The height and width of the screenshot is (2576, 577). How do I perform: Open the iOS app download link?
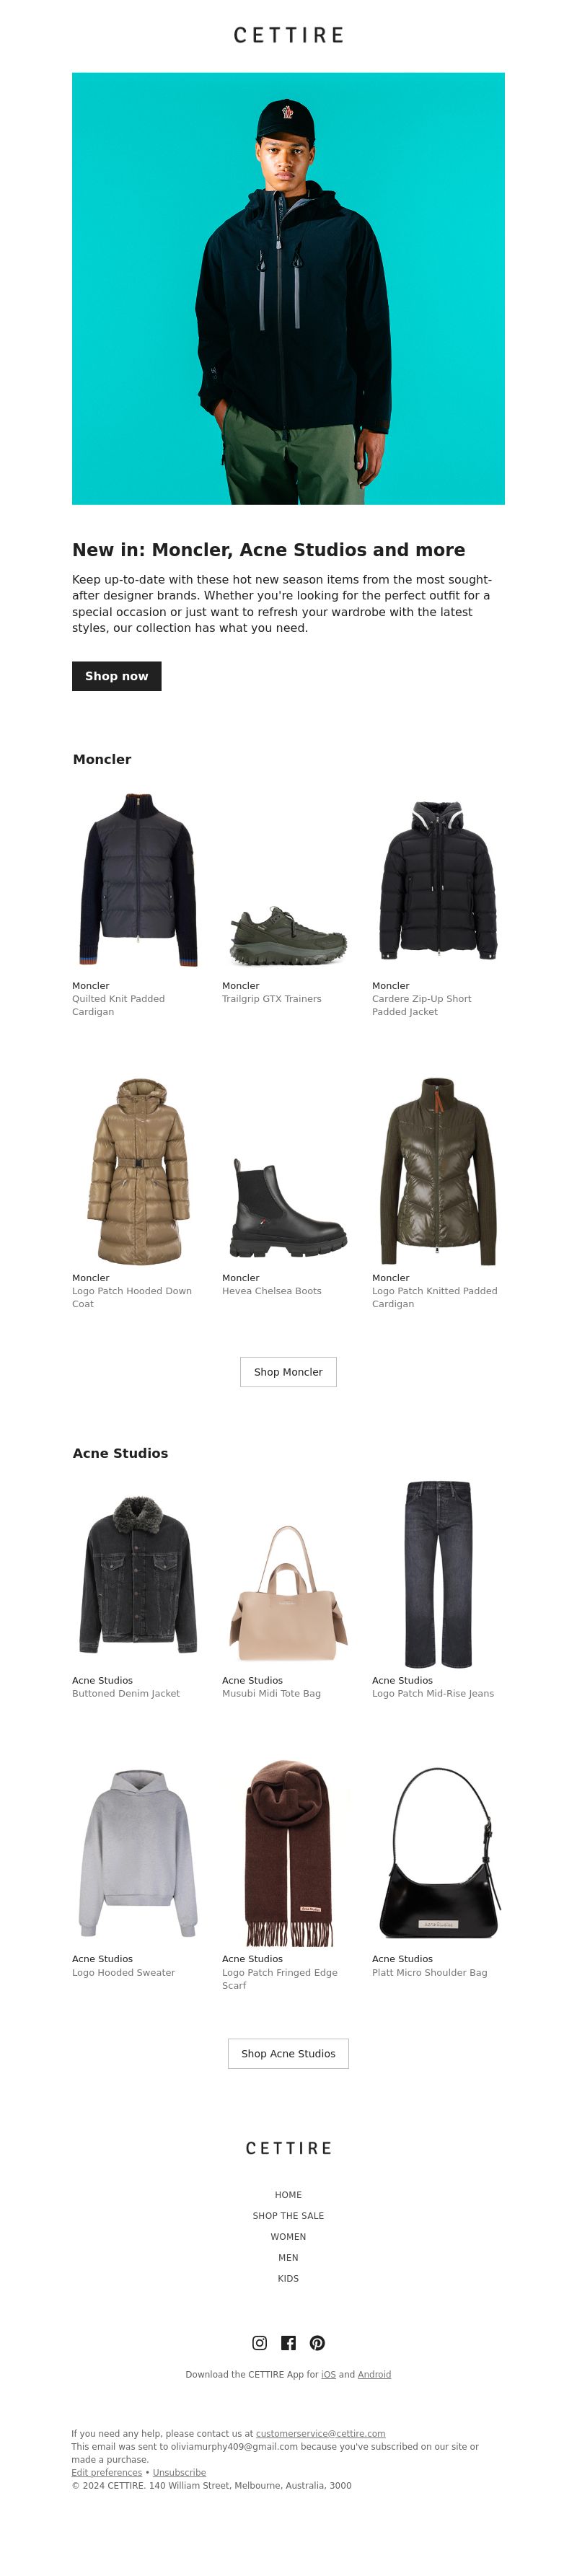[x=328, y=2375]
